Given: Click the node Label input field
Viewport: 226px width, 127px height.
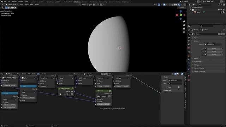Looking at the screenshot, I should (175, 83).
